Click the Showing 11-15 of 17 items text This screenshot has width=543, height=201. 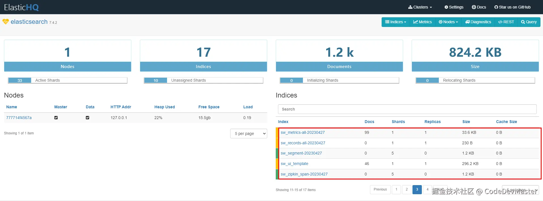click(296, 190)
